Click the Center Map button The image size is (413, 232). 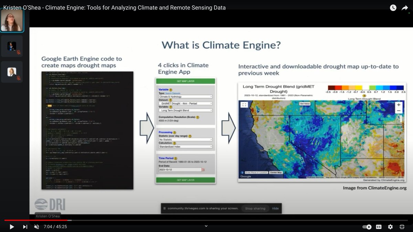pyautogui.click(x=276, y=172)
